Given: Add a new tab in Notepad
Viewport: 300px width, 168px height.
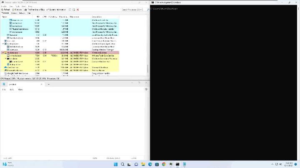Looking at the screenshot, I should [x=49, y=84].
